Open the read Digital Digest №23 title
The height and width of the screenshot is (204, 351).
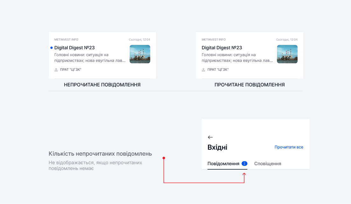(x=222, y=48)
